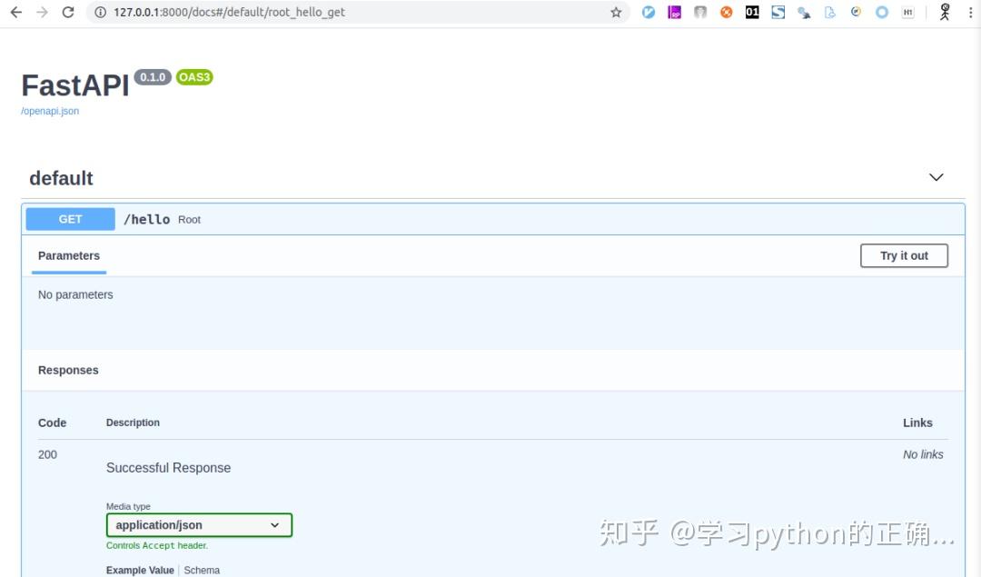Click the blue GET method badge
The width and height of the screenshot is (981, 577).
coord(70,219)
